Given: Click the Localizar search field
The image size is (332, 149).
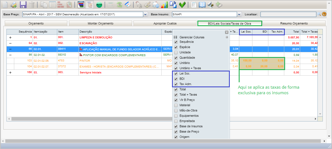Looking at the screenshot, I should pyautogui.click(x=288, y=14).
